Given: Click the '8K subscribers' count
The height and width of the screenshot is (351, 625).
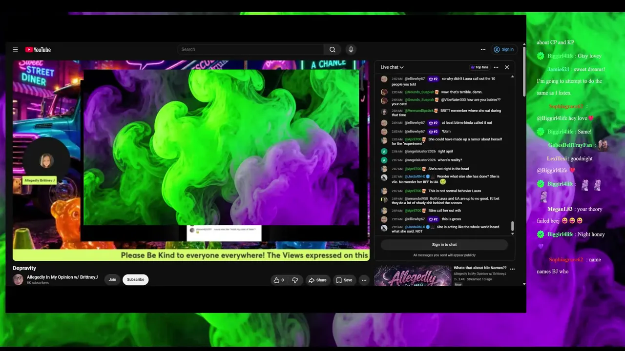Looking at the screenshot, I should click(x=38, y=283).
